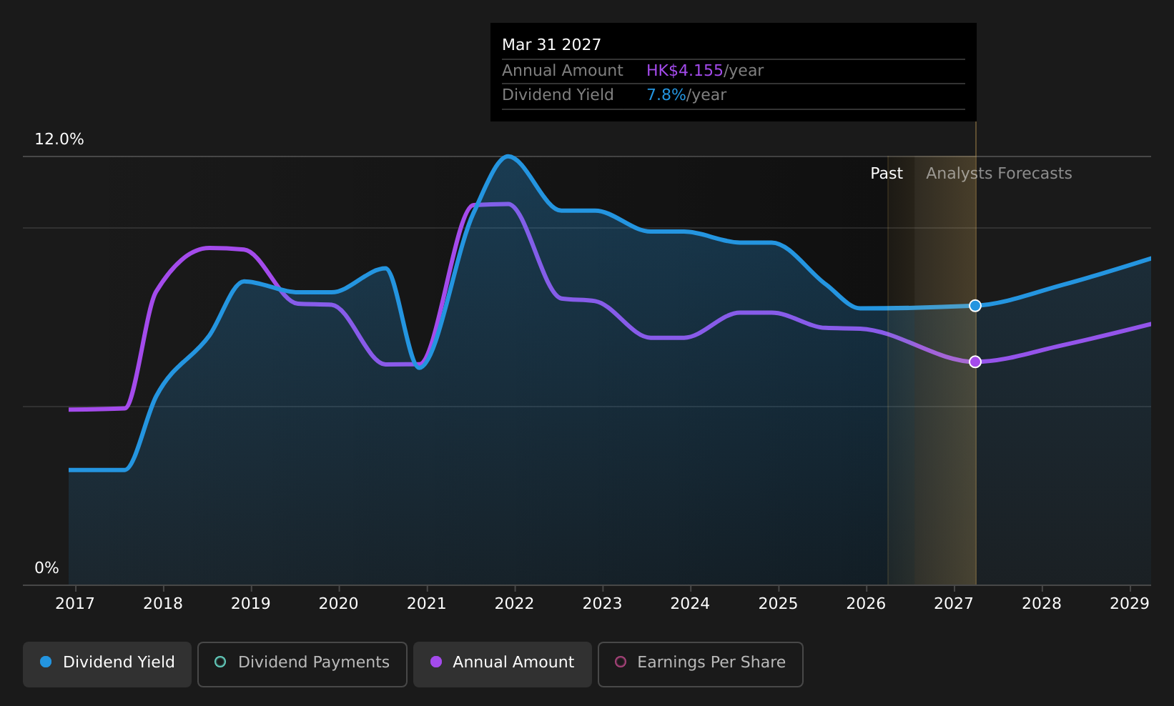
Task: Click pink ring in Earnings Per Share legend
Action: click(x=621, y=662)
